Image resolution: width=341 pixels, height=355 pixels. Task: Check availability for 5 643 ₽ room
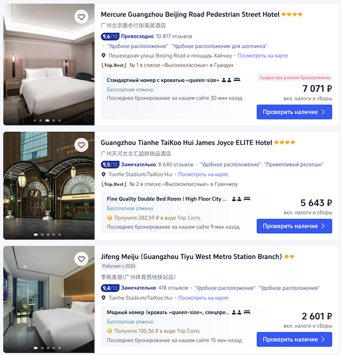point(294,226)
